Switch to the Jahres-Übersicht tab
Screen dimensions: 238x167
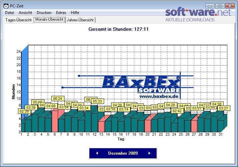point(80,20)
